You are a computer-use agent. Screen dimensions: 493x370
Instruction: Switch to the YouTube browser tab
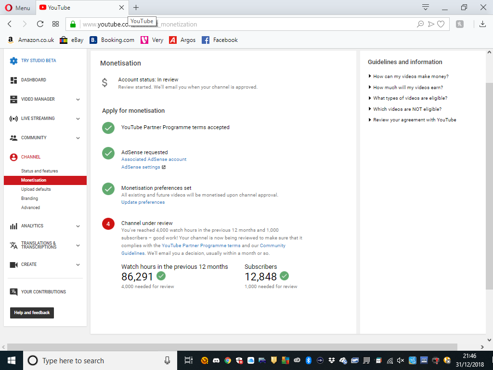pos(82,8)
